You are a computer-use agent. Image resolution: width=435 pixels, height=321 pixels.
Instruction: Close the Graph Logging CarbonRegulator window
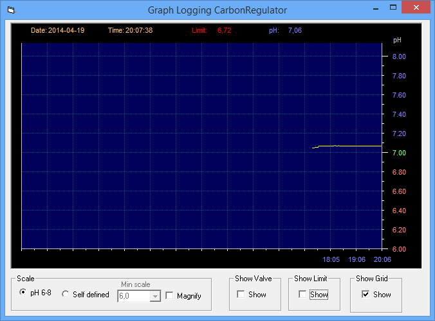click(x=416, y=8)
